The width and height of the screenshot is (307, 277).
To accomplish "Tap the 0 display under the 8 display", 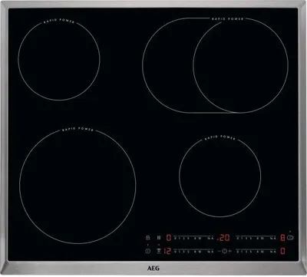I will coord(282,251).
